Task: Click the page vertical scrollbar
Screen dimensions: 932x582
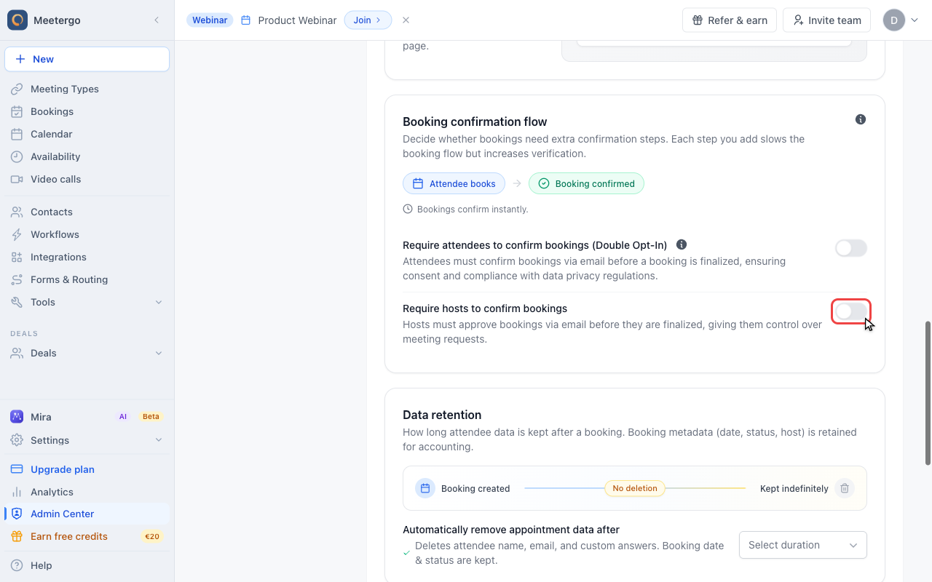Action: pyautogui.click(x=928, y=393)
